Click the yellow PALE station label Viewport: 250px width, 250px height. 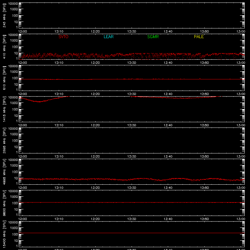(199, 37)
